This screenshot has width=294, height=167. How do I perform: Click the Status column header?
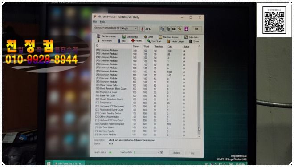[x=186, y=47]
